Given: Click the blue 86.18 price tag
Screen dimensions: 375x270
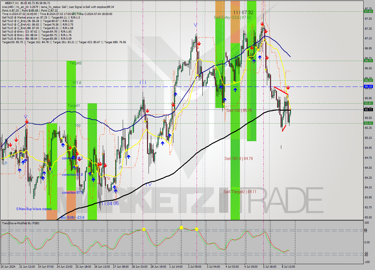Looking at the screenshot, I should point(368,87).
